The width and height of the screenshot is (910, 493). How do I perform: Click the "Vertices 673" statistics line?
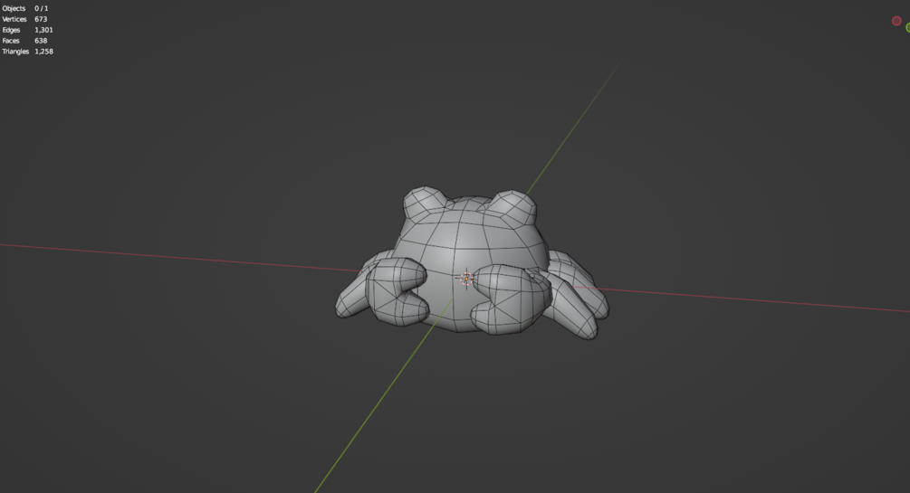25,19
